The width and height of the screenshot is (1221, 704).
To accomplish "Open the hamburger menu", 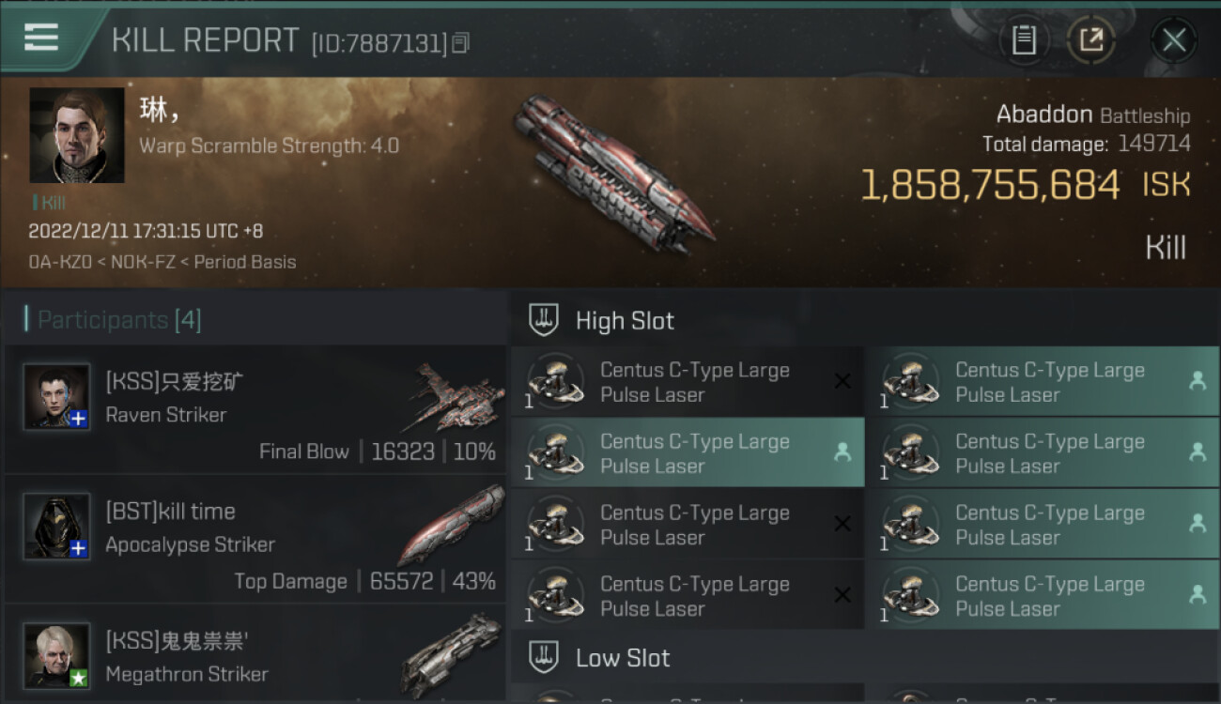I will (41, 38).
